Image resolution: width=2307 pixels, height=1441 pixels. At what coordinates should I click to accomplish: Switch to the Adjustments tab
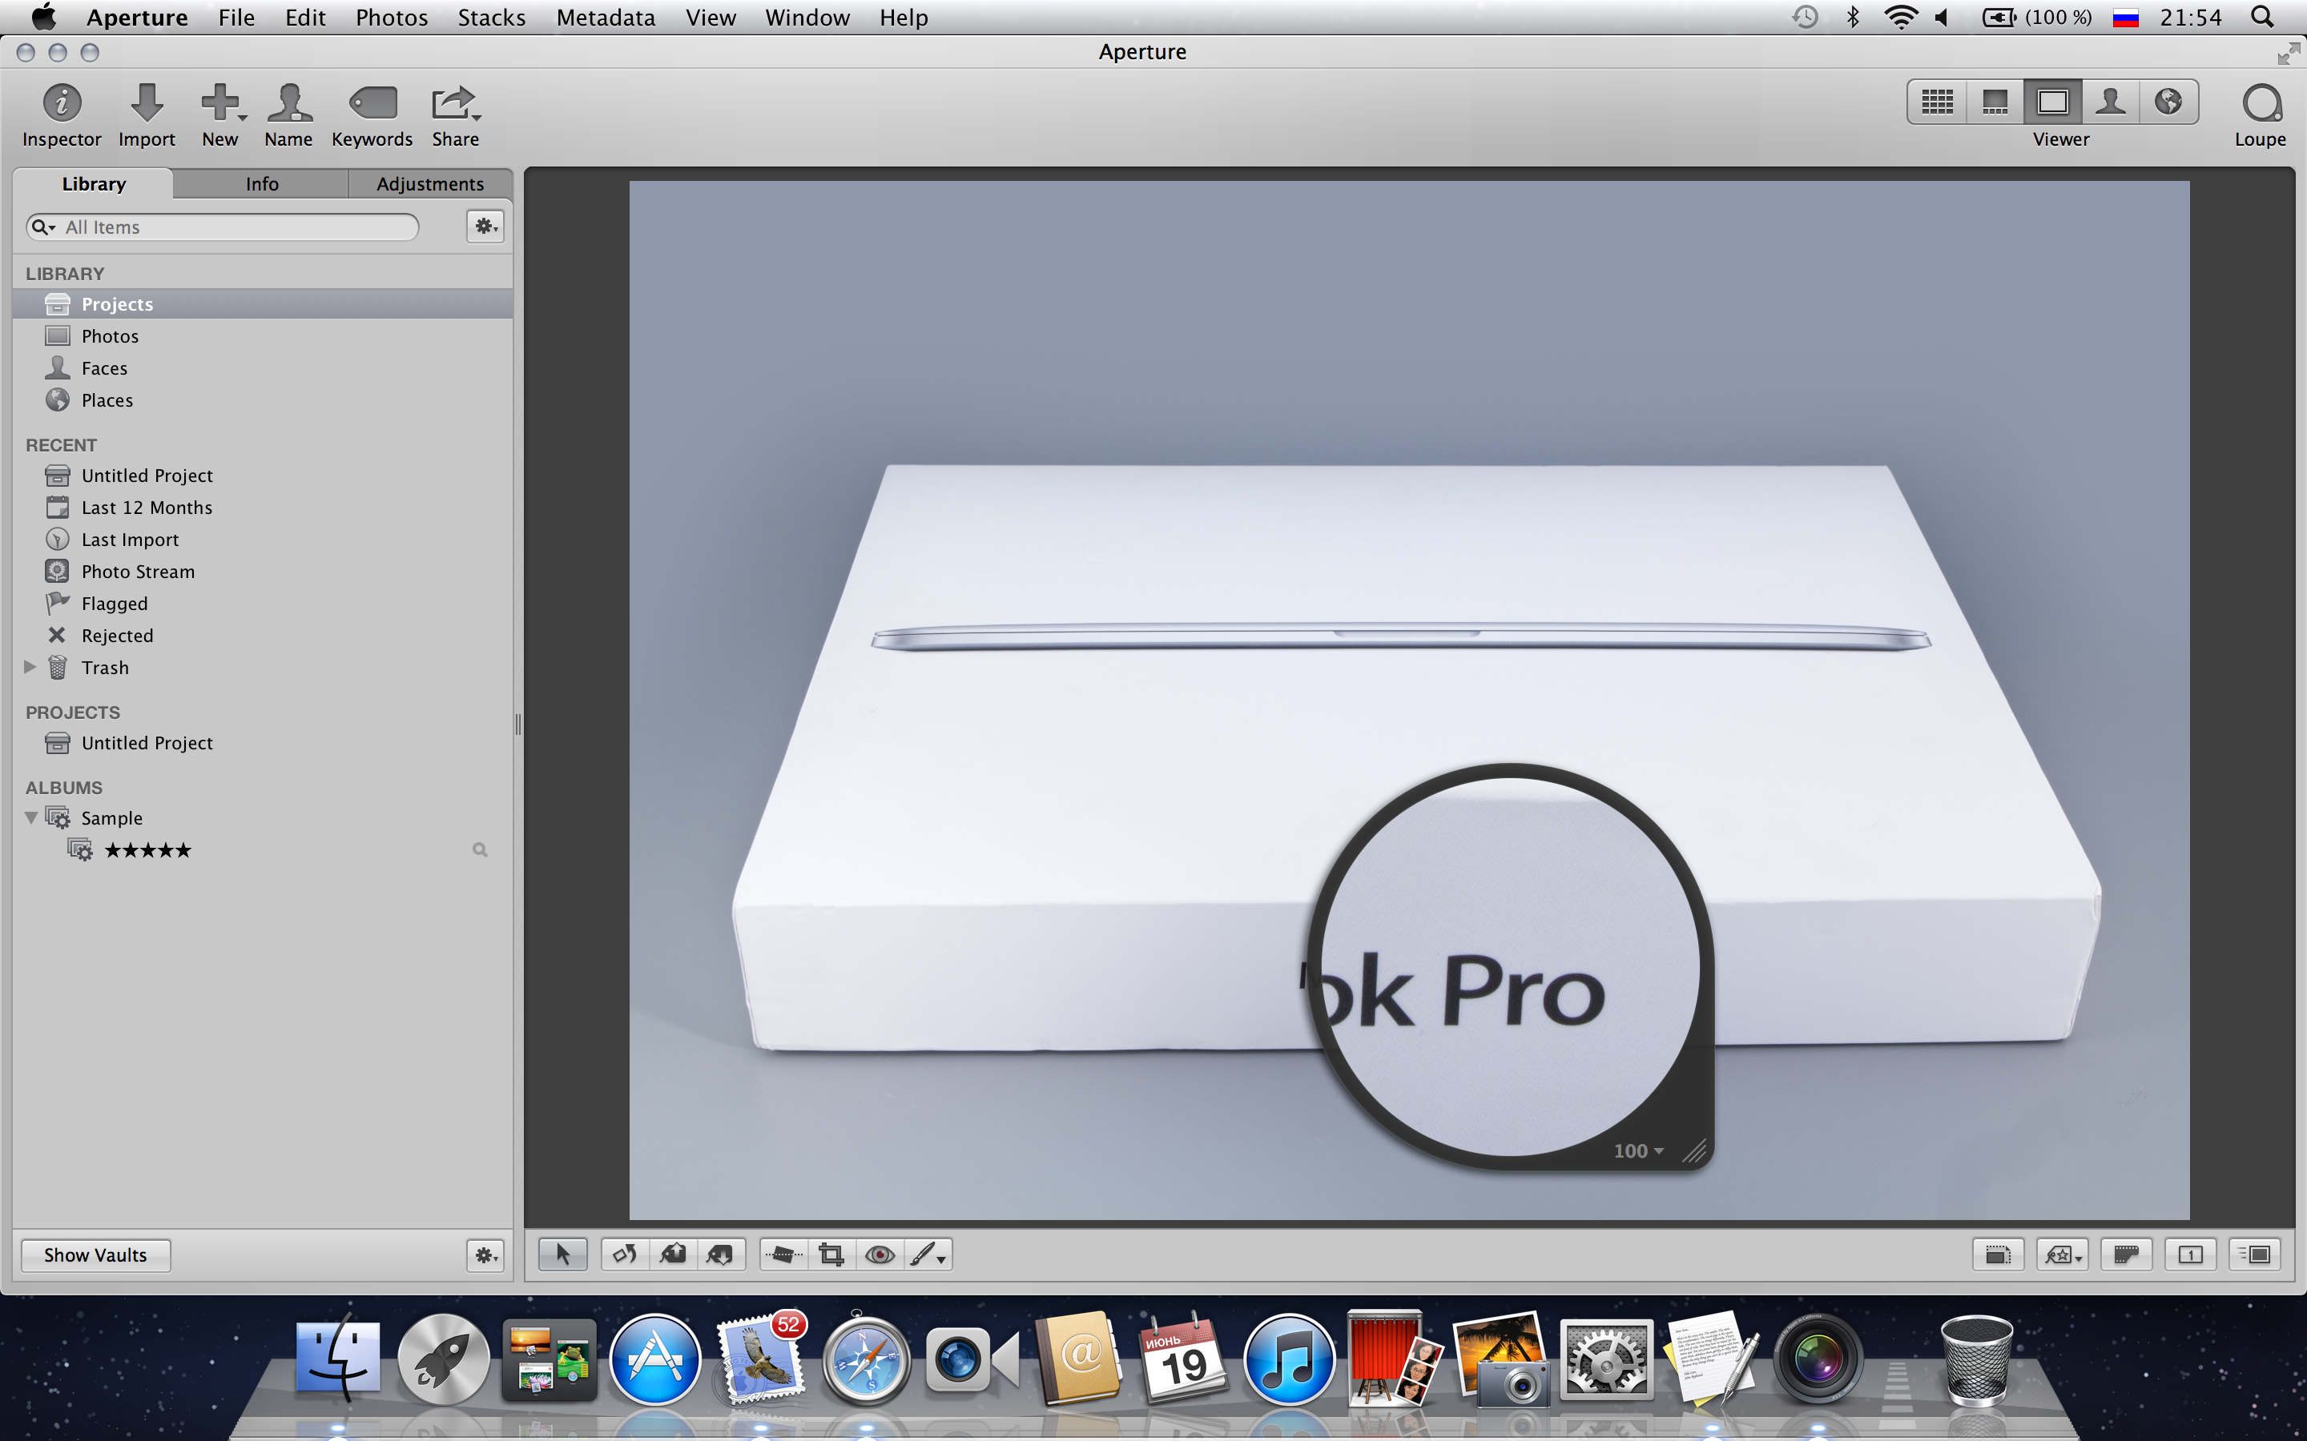(430, 184)
